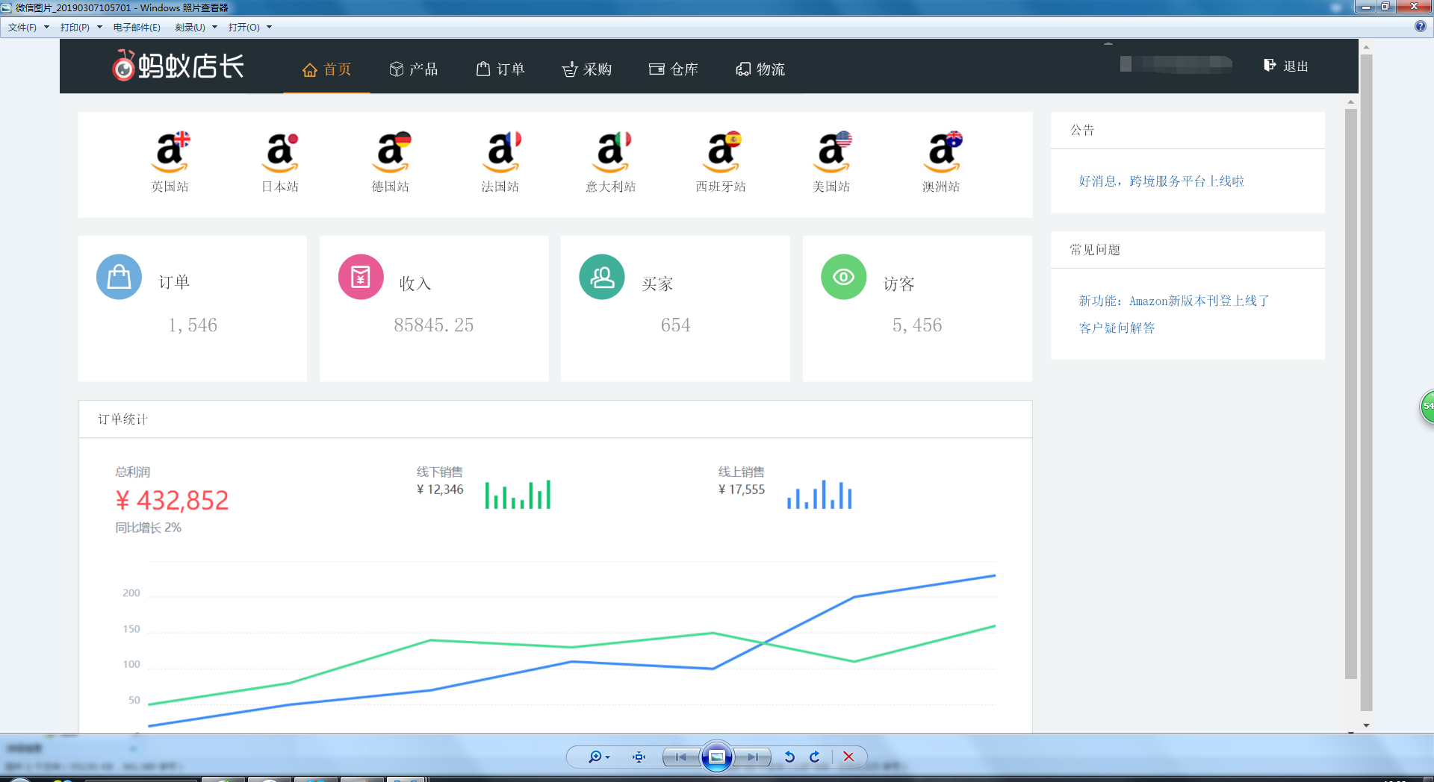The height and width of the screenshot is (782, 1434).
Task: Click the 订单 shopping bag icon
Action: pyautogui.click(x=119, y=276)
